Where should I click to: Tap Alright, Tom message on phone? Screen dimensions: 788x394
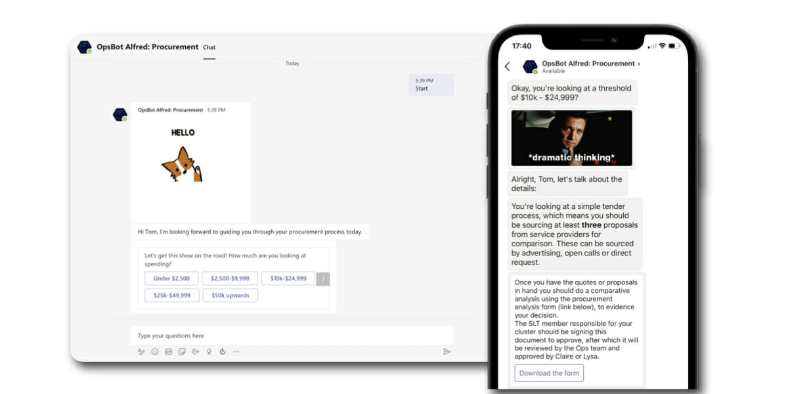tap(568, 184)
